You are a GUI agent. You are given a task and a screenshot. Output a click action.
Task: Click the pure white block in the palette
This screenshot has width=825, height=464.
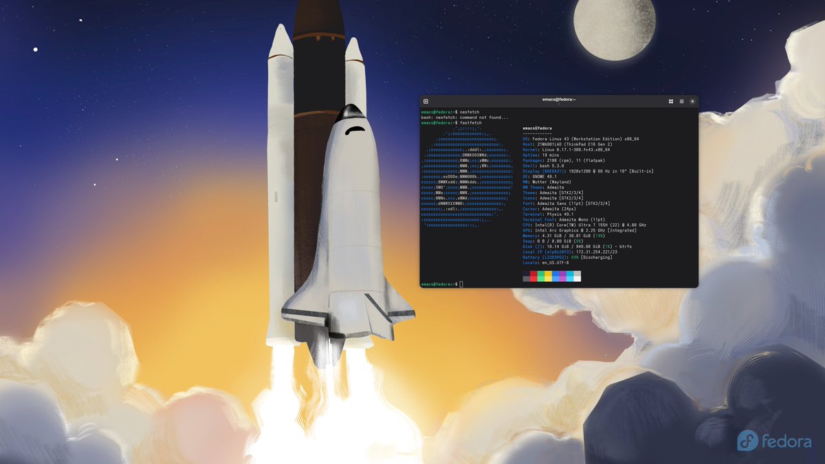pyautogui.click(x=577, y=279)
